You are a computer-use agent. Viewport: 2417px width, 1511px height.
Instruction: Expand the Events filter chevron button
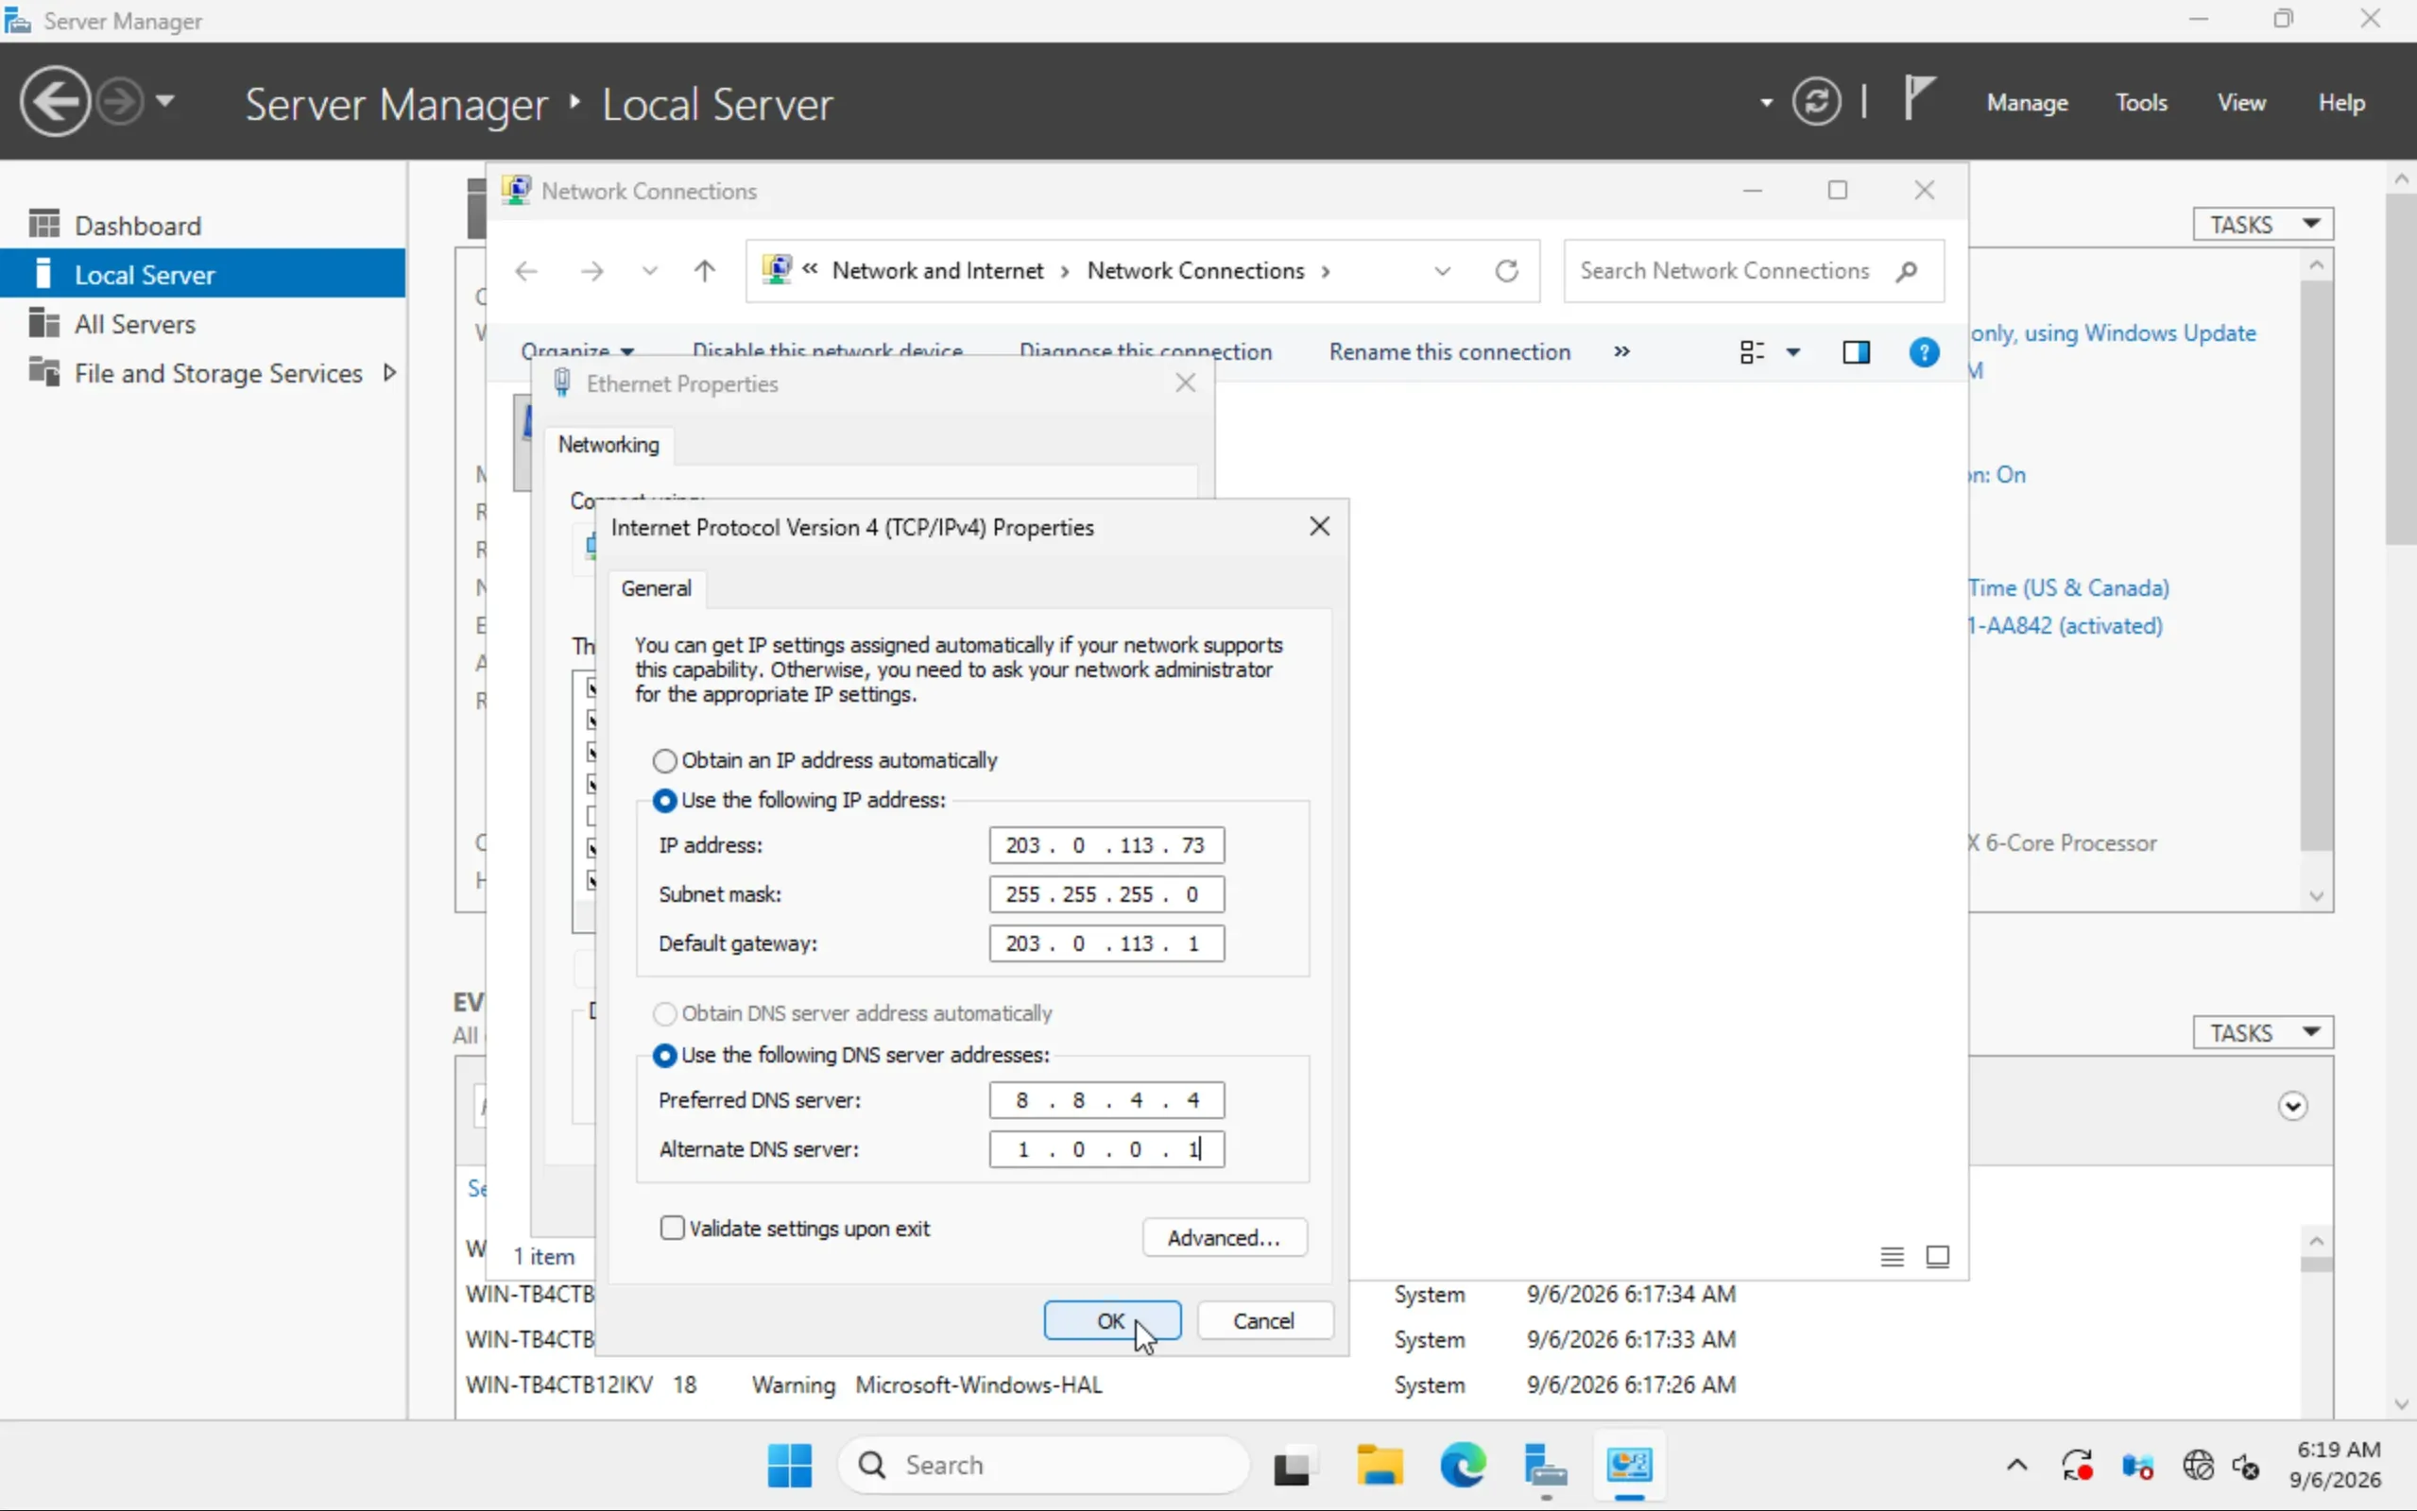pos(2293,1106)
